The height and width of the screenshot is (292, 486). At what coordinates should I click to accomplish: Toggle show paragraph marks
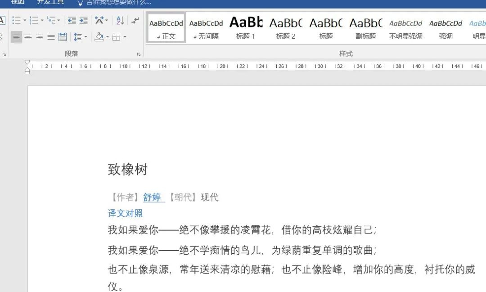point(135,20)
